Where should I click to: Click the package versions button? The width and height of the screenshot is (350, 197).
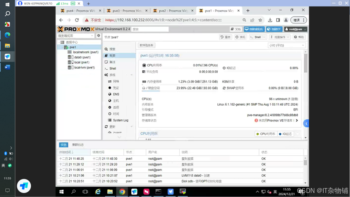click(x=146, y=45)
